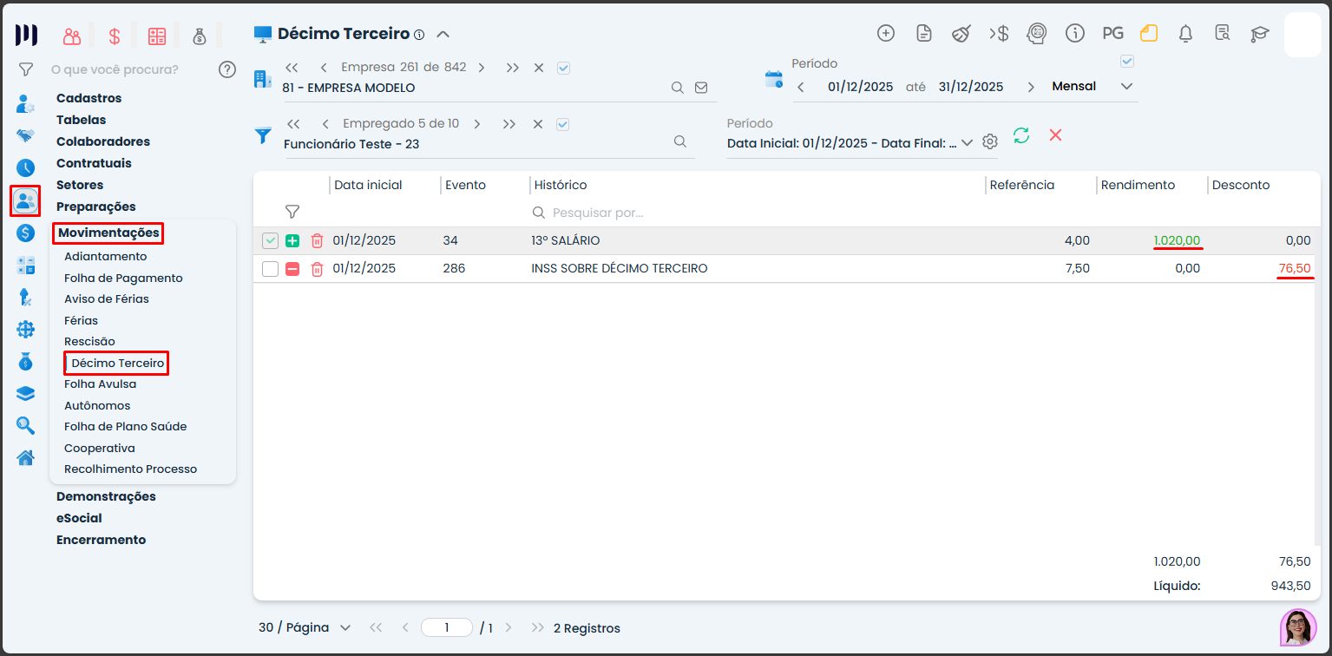Image resolution: width=1332 pixels, height=656 pixels.
Task: Clear the Empresa selection with X button
Action: click(x=539, y=68)
